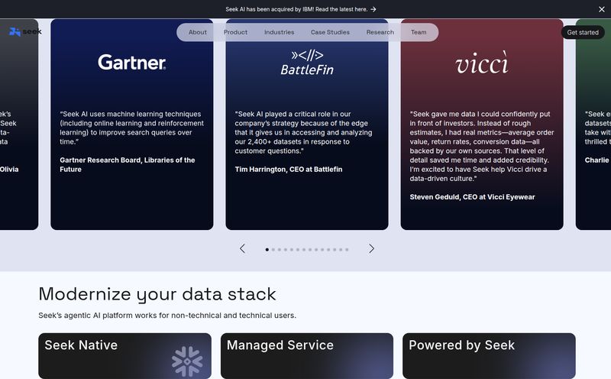
Task: Click the vicci logo
Action: click(x=482, y=63)
